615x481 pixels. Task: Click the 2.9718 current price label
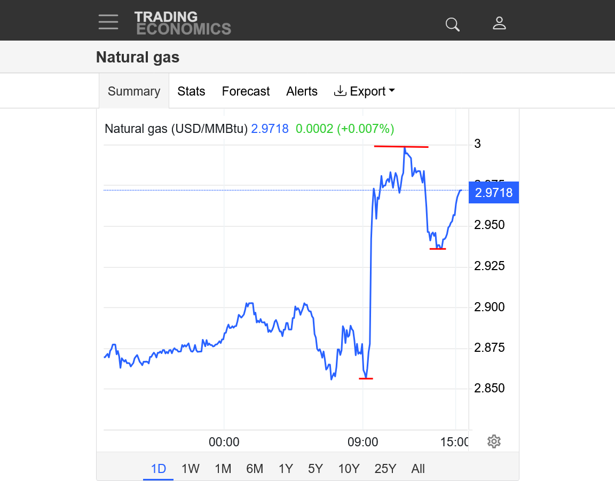(493, 193)
